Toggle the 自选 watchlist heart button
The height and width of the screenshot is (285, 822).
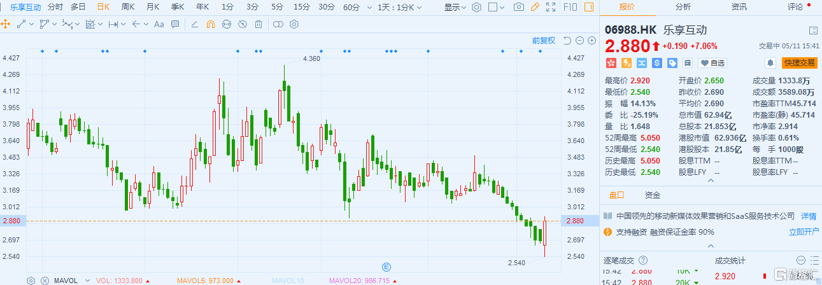click(x=712, y=63)
